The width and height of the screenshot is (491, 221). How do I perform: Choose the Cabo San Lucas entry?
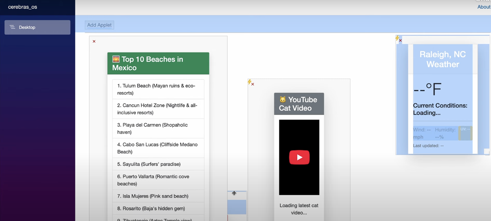coord(158,148)
